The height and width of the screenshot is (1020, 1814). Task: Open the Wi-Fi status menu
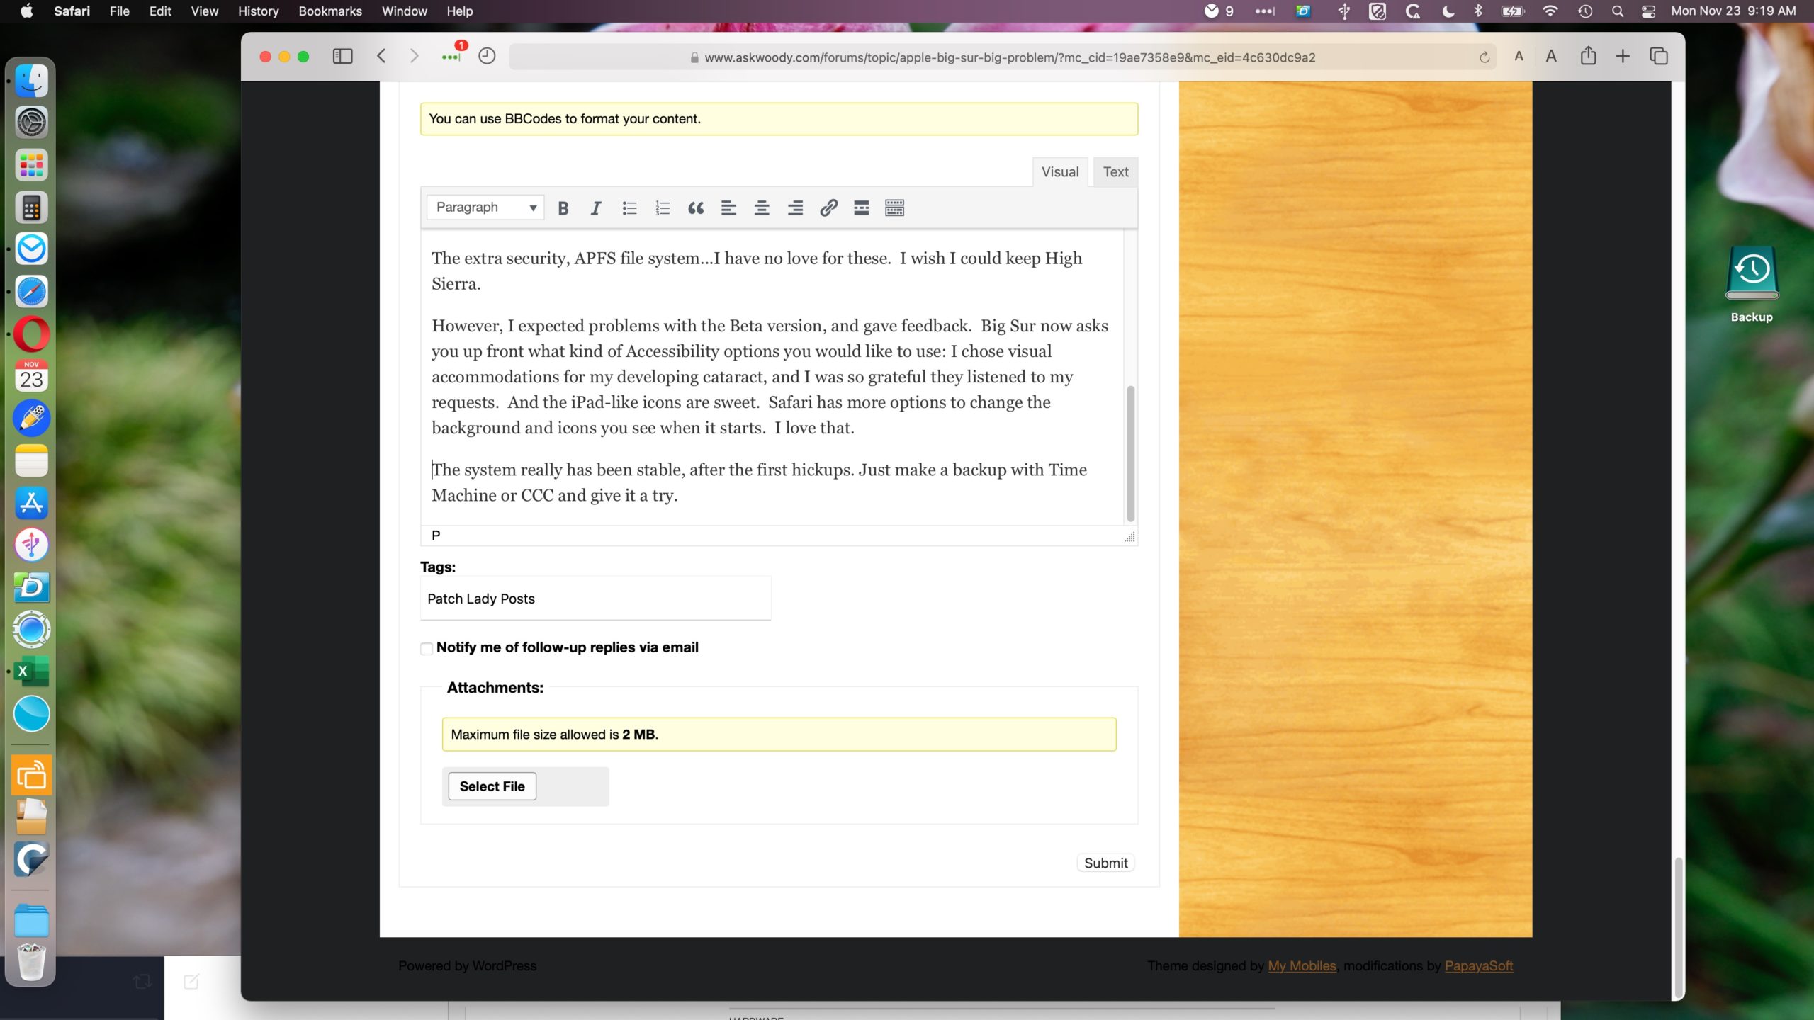point(1550,11)
